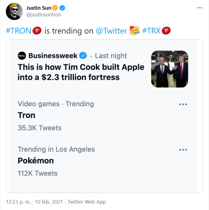Screen dimensions: 209x210
Task: Open the Tim Cook Apple headline
Action: point(81,72)
